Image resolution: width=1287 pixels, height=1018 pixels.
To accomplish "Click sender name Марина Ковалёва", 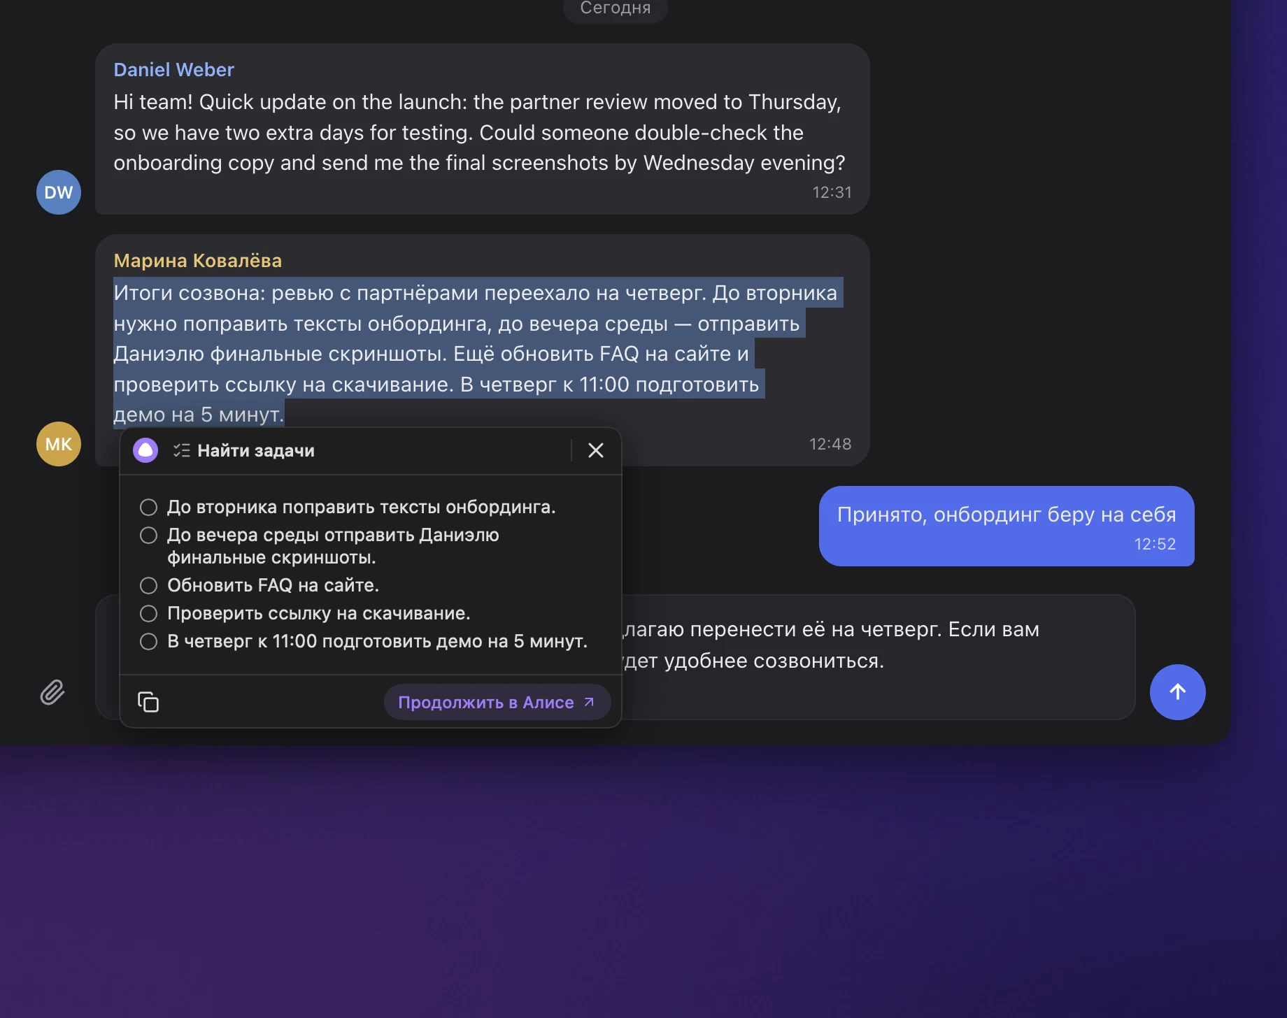I will point(197,261).
